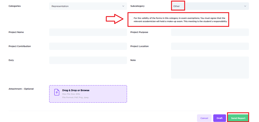Click the selected 'Representation' category value
The image size is (259, 122).
pyautogui.click(x=60, y=6)
